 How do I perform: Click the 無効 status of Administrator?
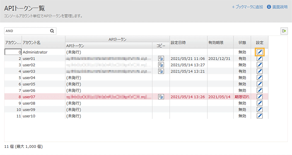tap(242, 52)
